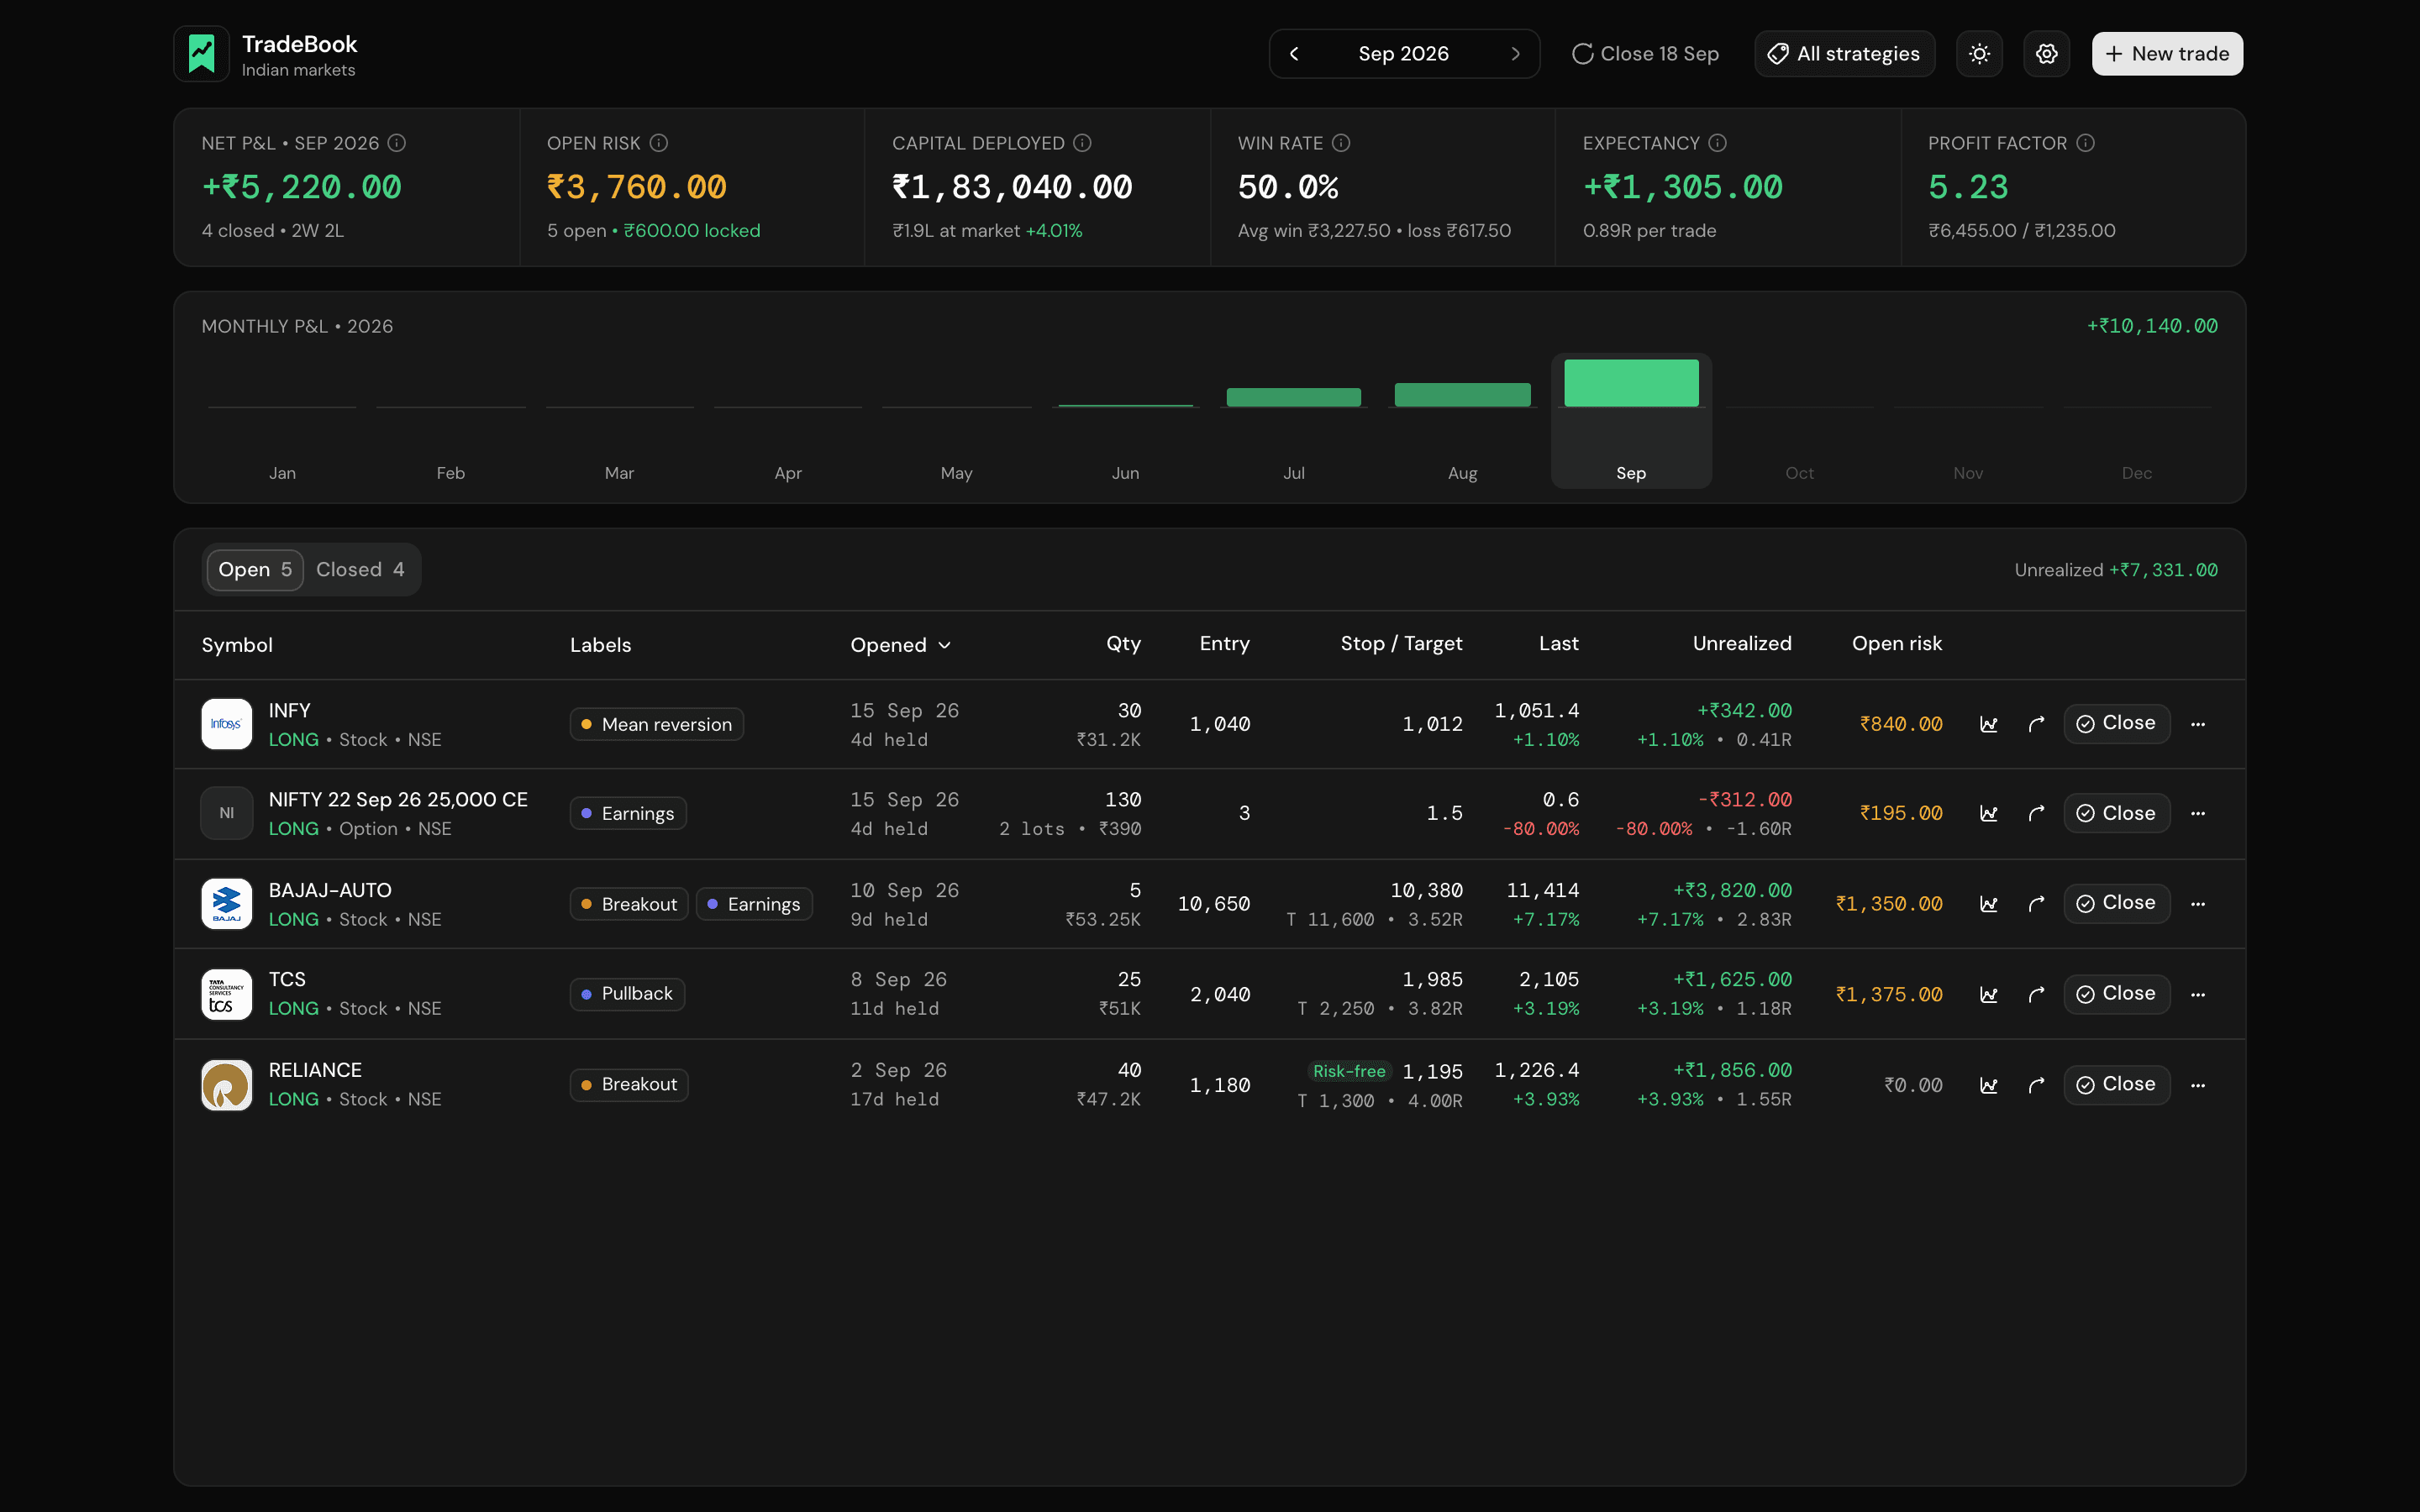
Task: Open settings gear icon
Action: click(x=2047, y=54)
